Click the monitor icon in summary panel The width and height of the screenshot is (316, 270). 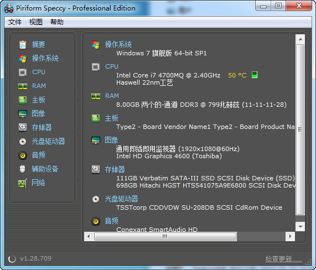point(96,141)
